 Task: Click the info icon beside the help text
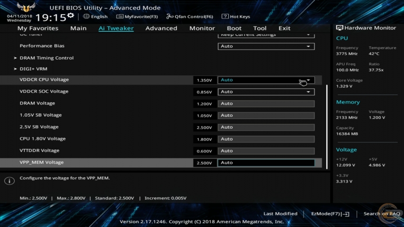coord(9,181)
